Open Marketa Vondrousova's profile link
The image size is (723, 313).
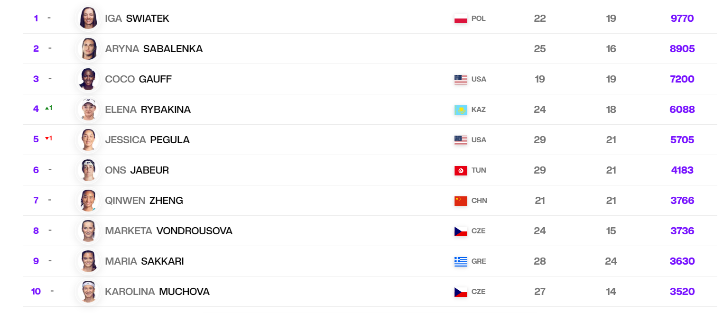pyautogui.click(x=168, y=231)
